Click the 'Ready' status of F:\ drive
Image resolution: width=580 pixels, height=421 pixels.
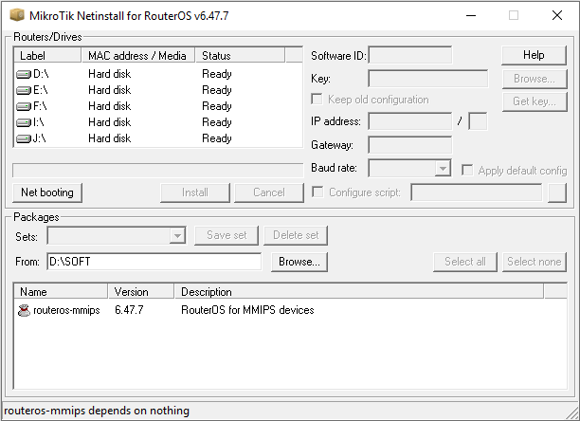pos(217,106)
